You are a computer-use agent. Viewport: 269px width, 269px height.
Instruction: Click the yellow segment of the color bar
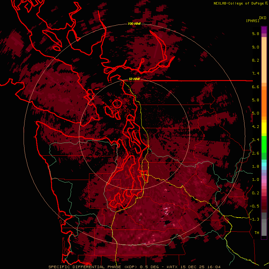264,128
